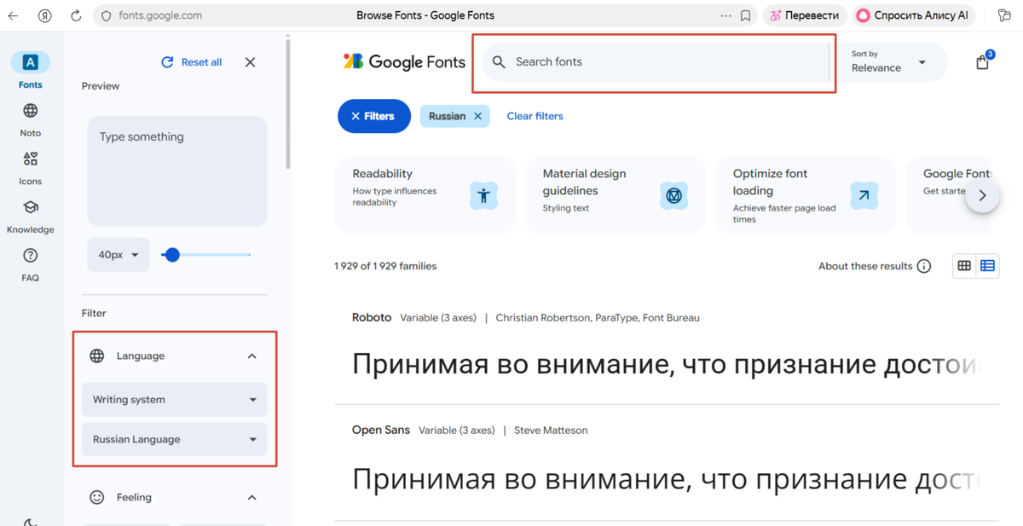Click the site security shield icon
Viewport: 1023px width, 526px height.
106,15
